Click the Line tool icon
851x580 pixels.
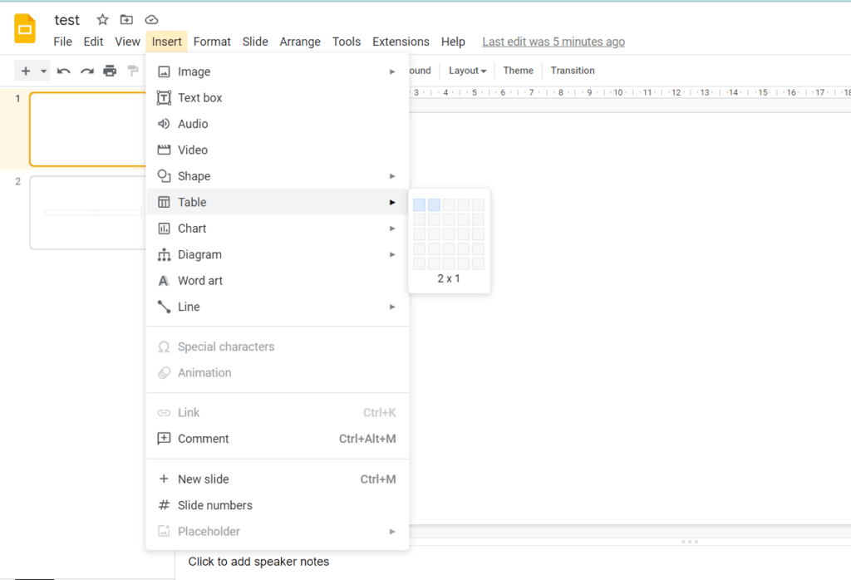pyautogui.click(x=164, y=307)
